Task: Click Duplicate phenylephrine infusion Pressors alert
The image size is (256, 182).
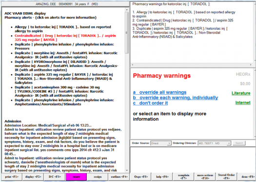Action: pos(64,46)
